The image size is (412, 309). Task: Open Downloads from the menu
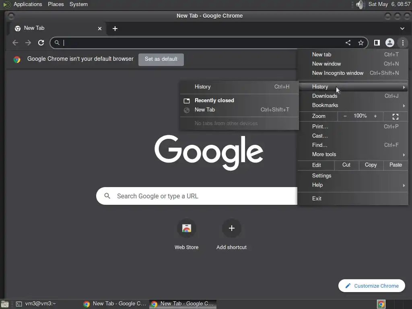click(x=353, y=96)
